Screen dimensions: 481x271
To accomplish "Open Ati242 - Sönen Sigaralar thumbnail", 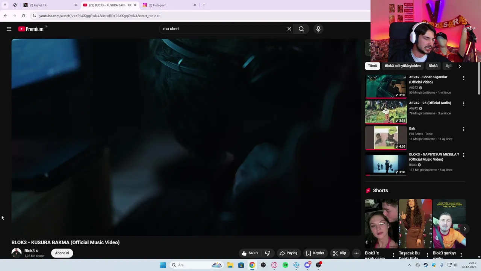I will [x=386, y=86].
